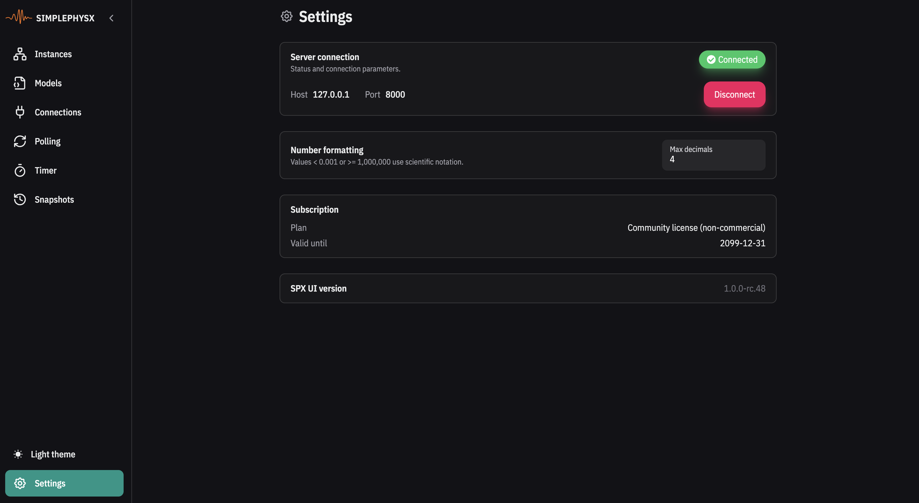Collapse the sidebar with the chevron
This screenshot has width=919, height=503.
click(111, 18)
